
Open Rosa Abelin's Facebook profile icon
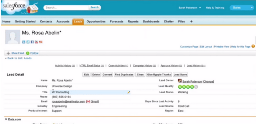[x=32, y=42]
